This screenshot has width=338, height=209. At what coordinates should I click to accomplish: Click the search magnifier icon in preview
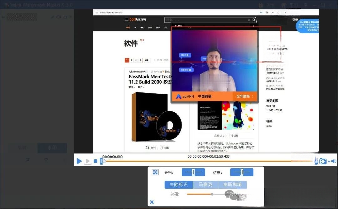[254, 20]
